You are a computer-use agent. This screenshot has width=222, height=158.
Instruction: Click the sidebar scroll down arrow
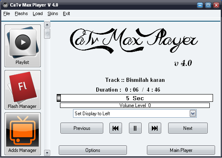coord(47,153)
